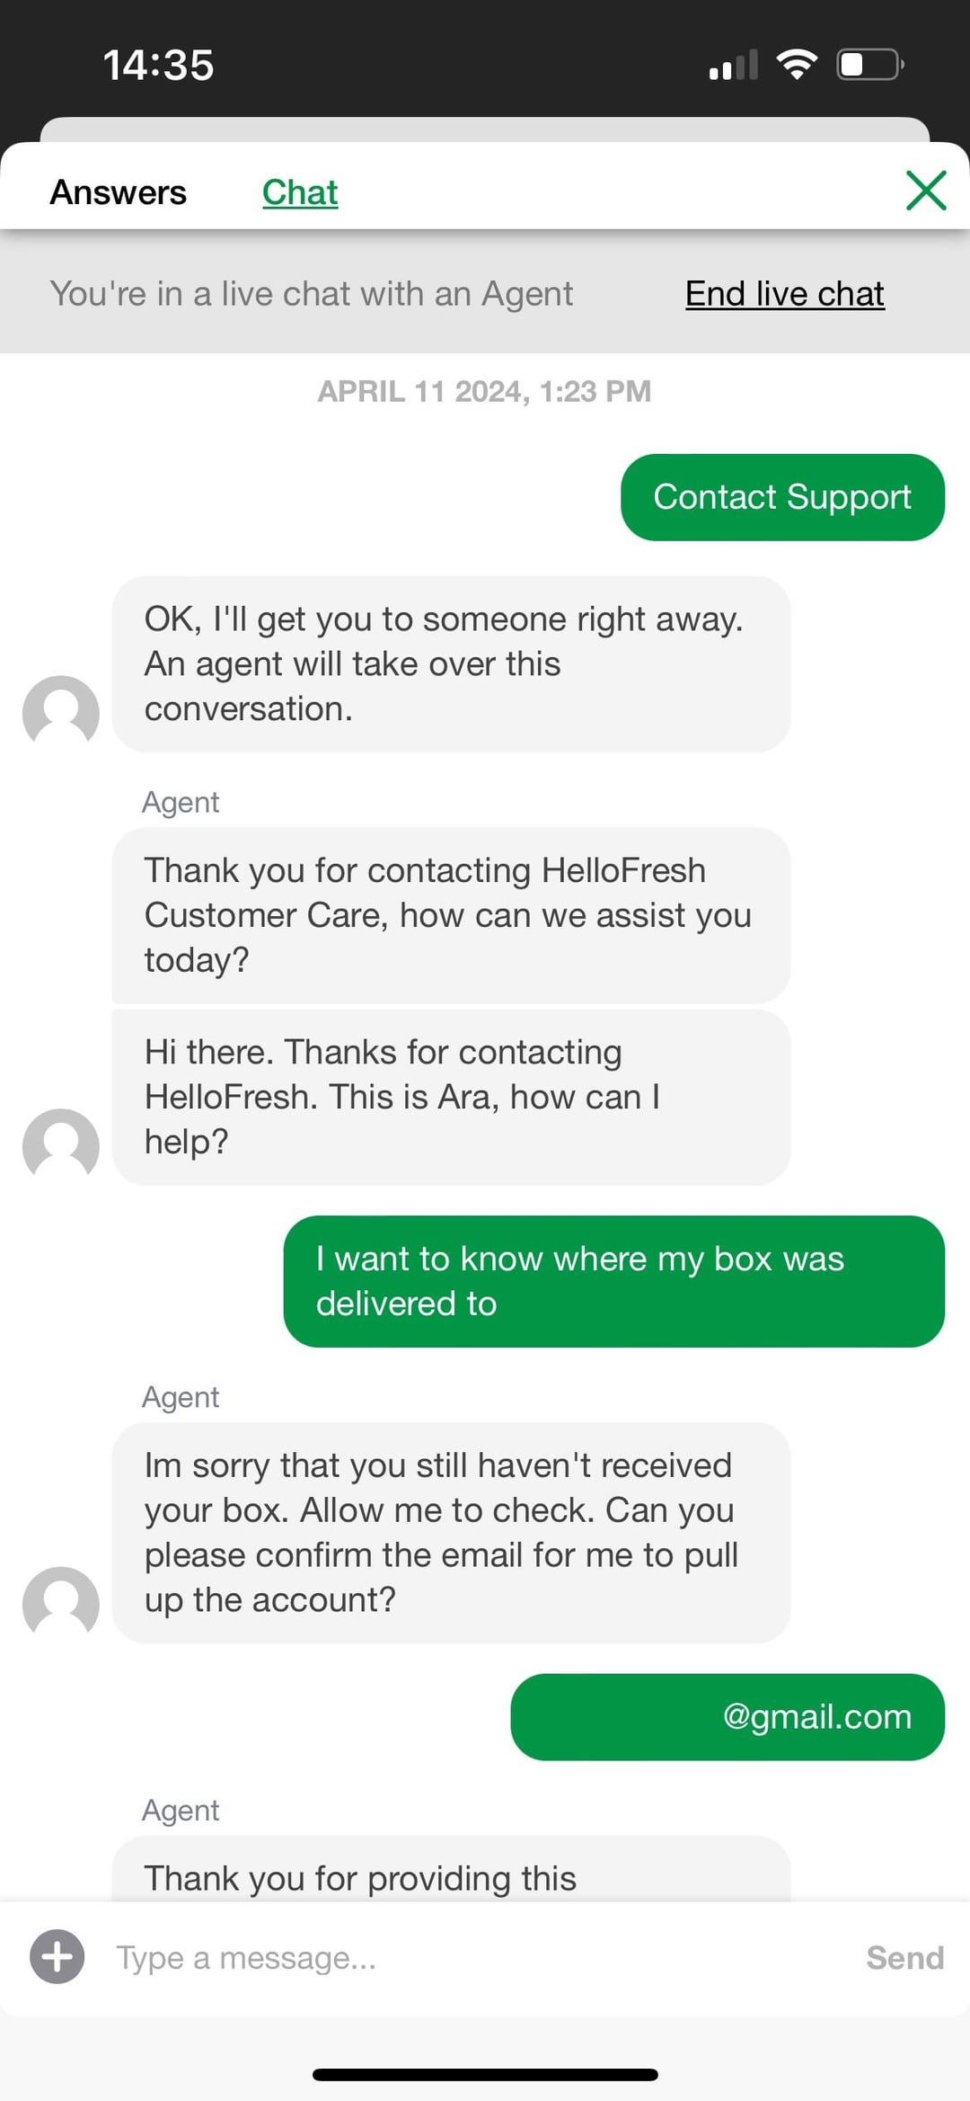Tap the Wi-Fi status icon

[796, 65]
